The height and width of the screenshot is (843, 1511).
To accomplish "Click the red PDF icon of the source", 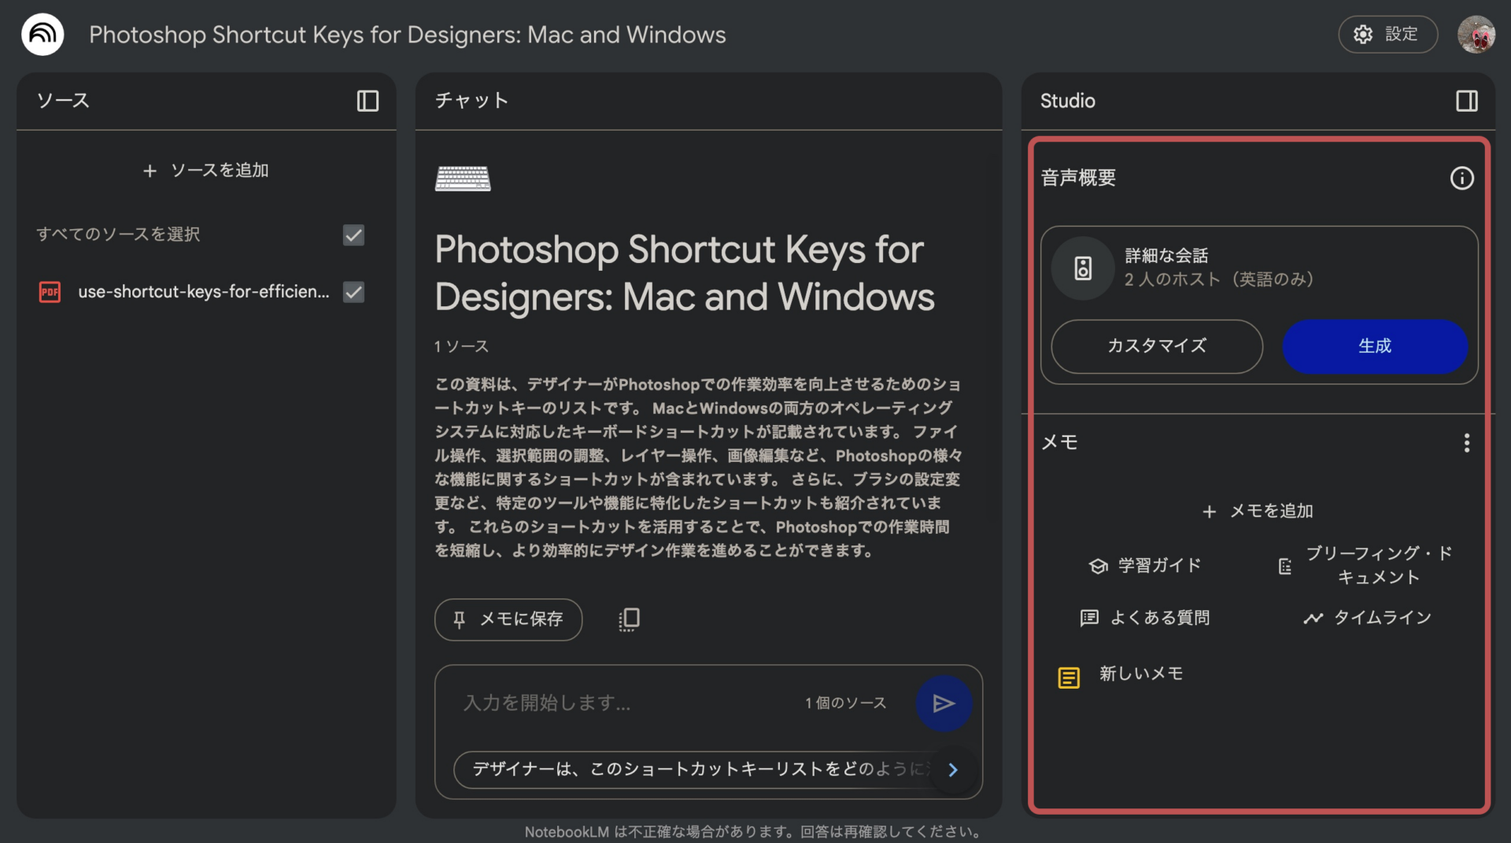I will pyautogui.click(x=50, y=292).
